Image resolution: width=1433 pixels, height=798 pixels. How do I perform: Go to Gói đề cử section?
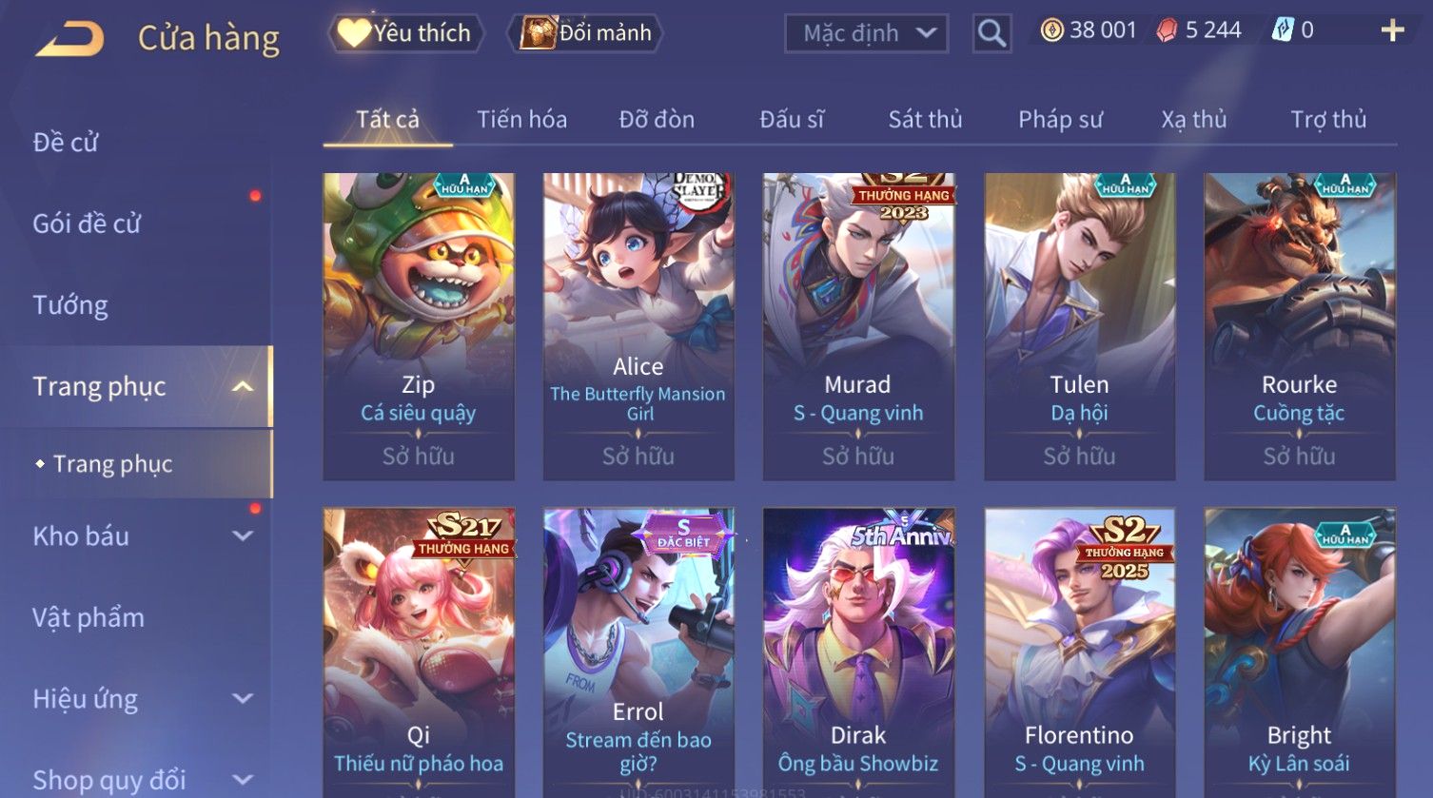tap(87, 224)
